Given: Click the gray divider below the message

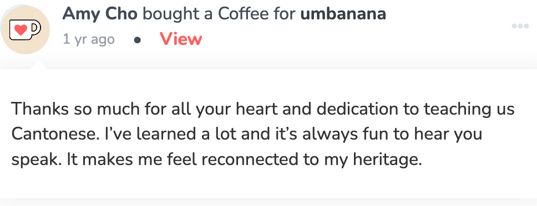Looking at the screenshot, I should (x=268, y=202).
